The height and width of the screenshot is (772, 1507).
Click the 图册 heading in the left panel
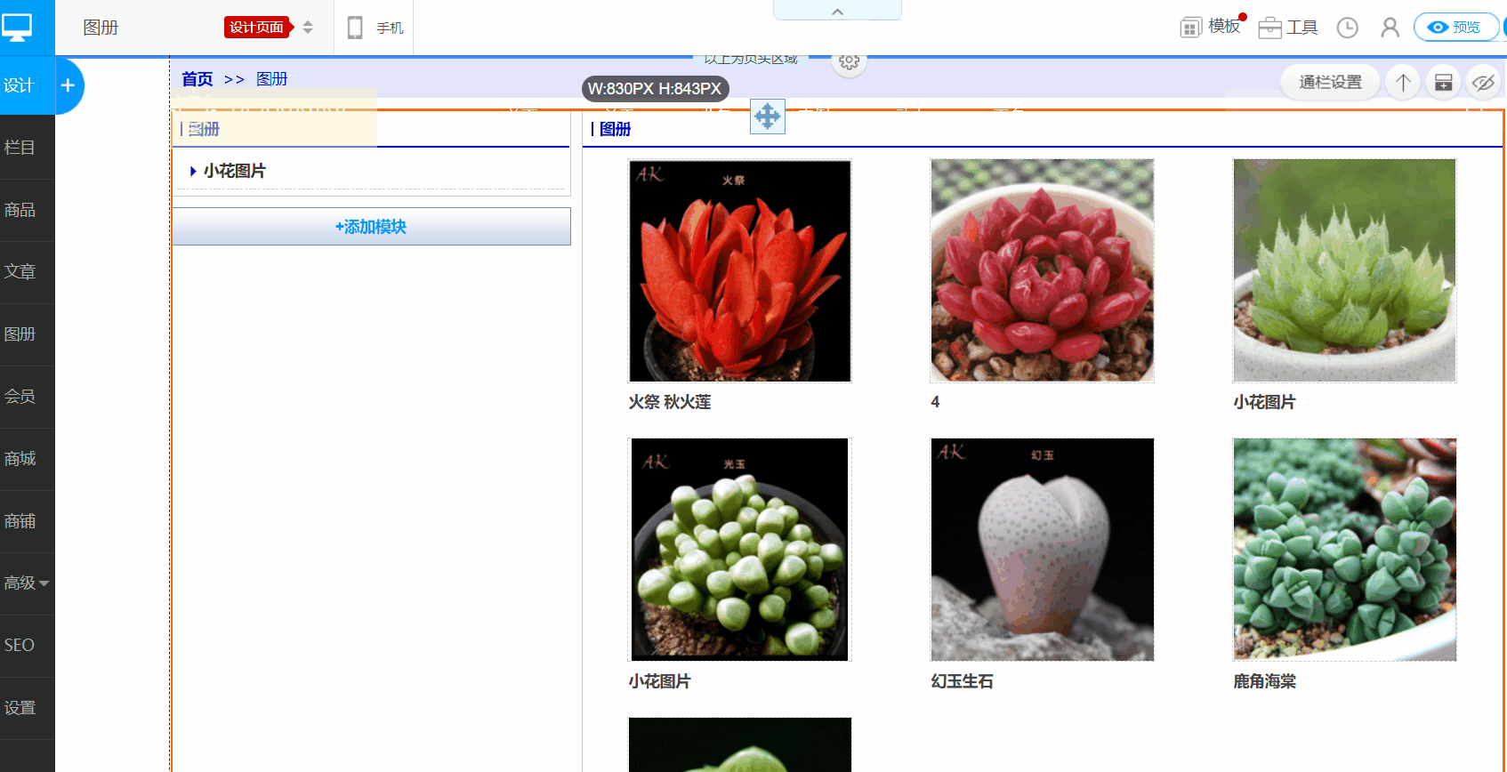pyautogui.click(x=204, y=130)
